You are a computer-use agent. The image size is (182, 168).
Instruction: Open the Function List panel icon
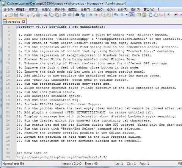pyautogui.click(x=155, y=15)
